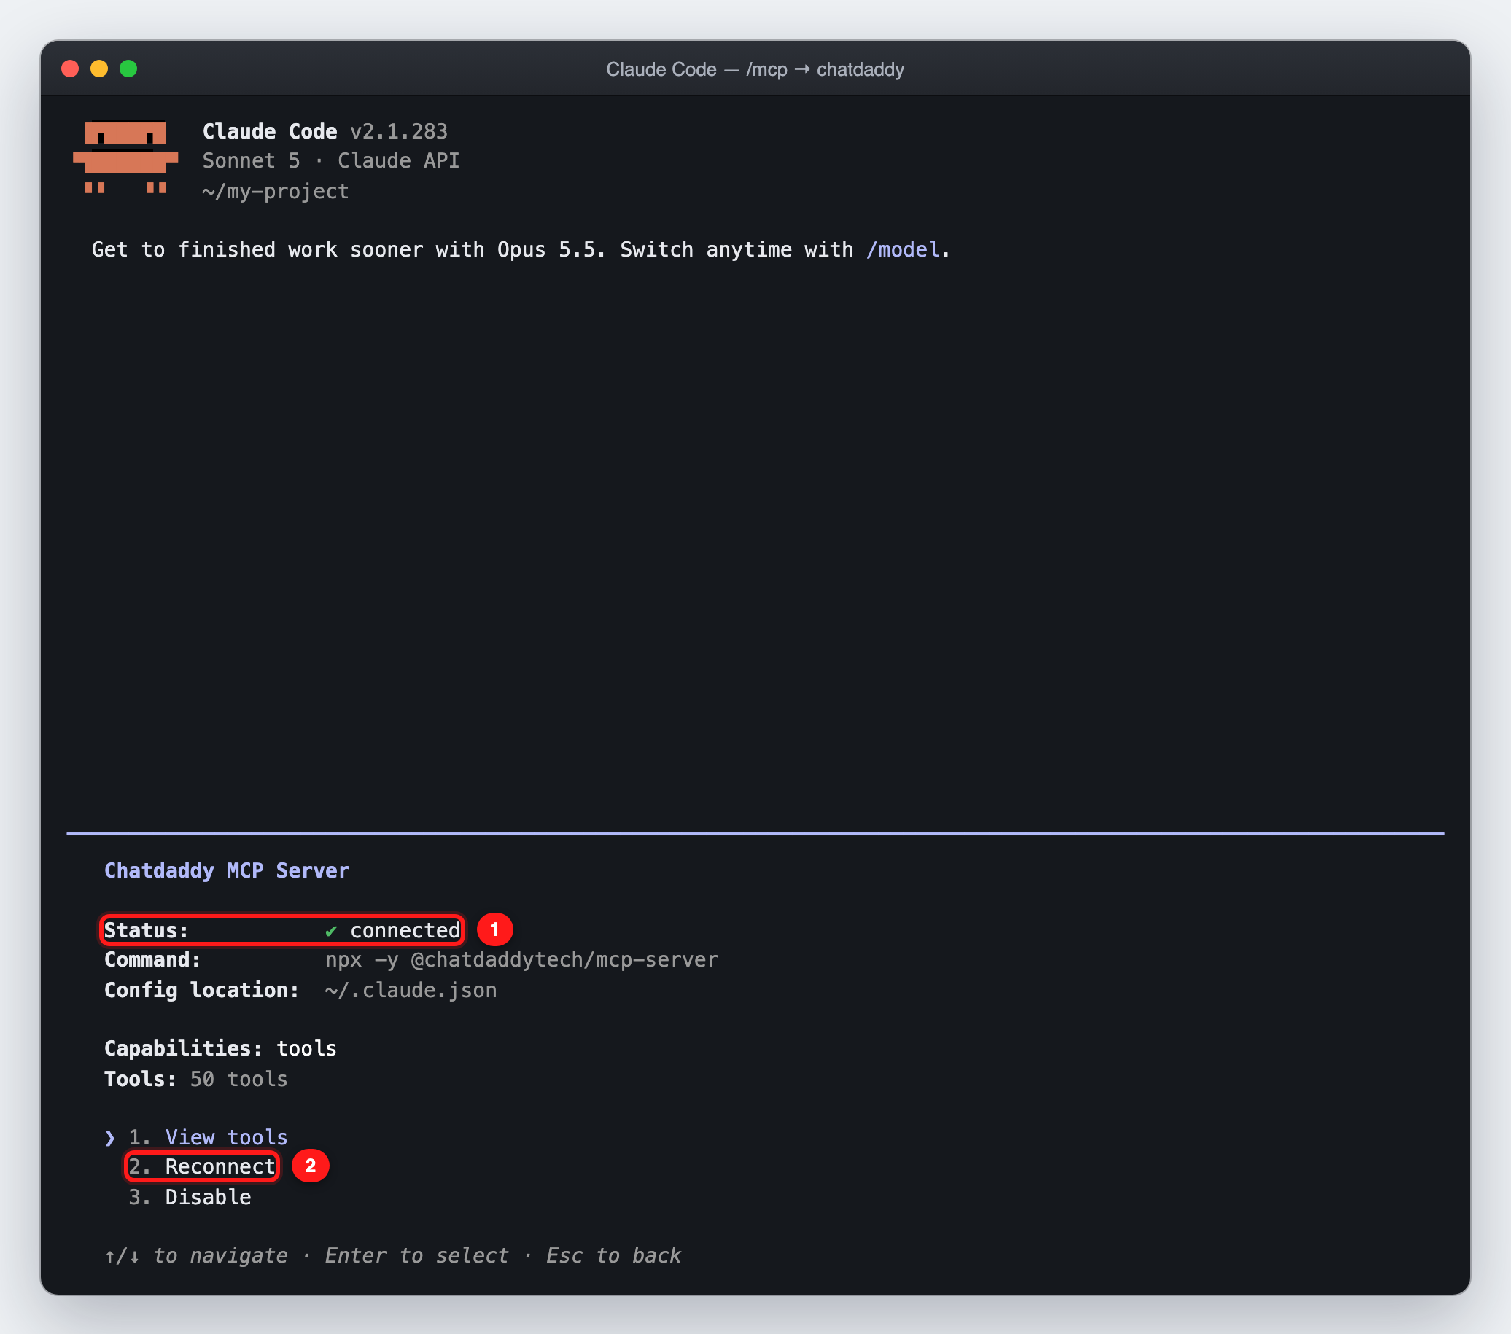
Task: Select the View tools menu option
Action: pyautogui.click(x=208, y=1136)
